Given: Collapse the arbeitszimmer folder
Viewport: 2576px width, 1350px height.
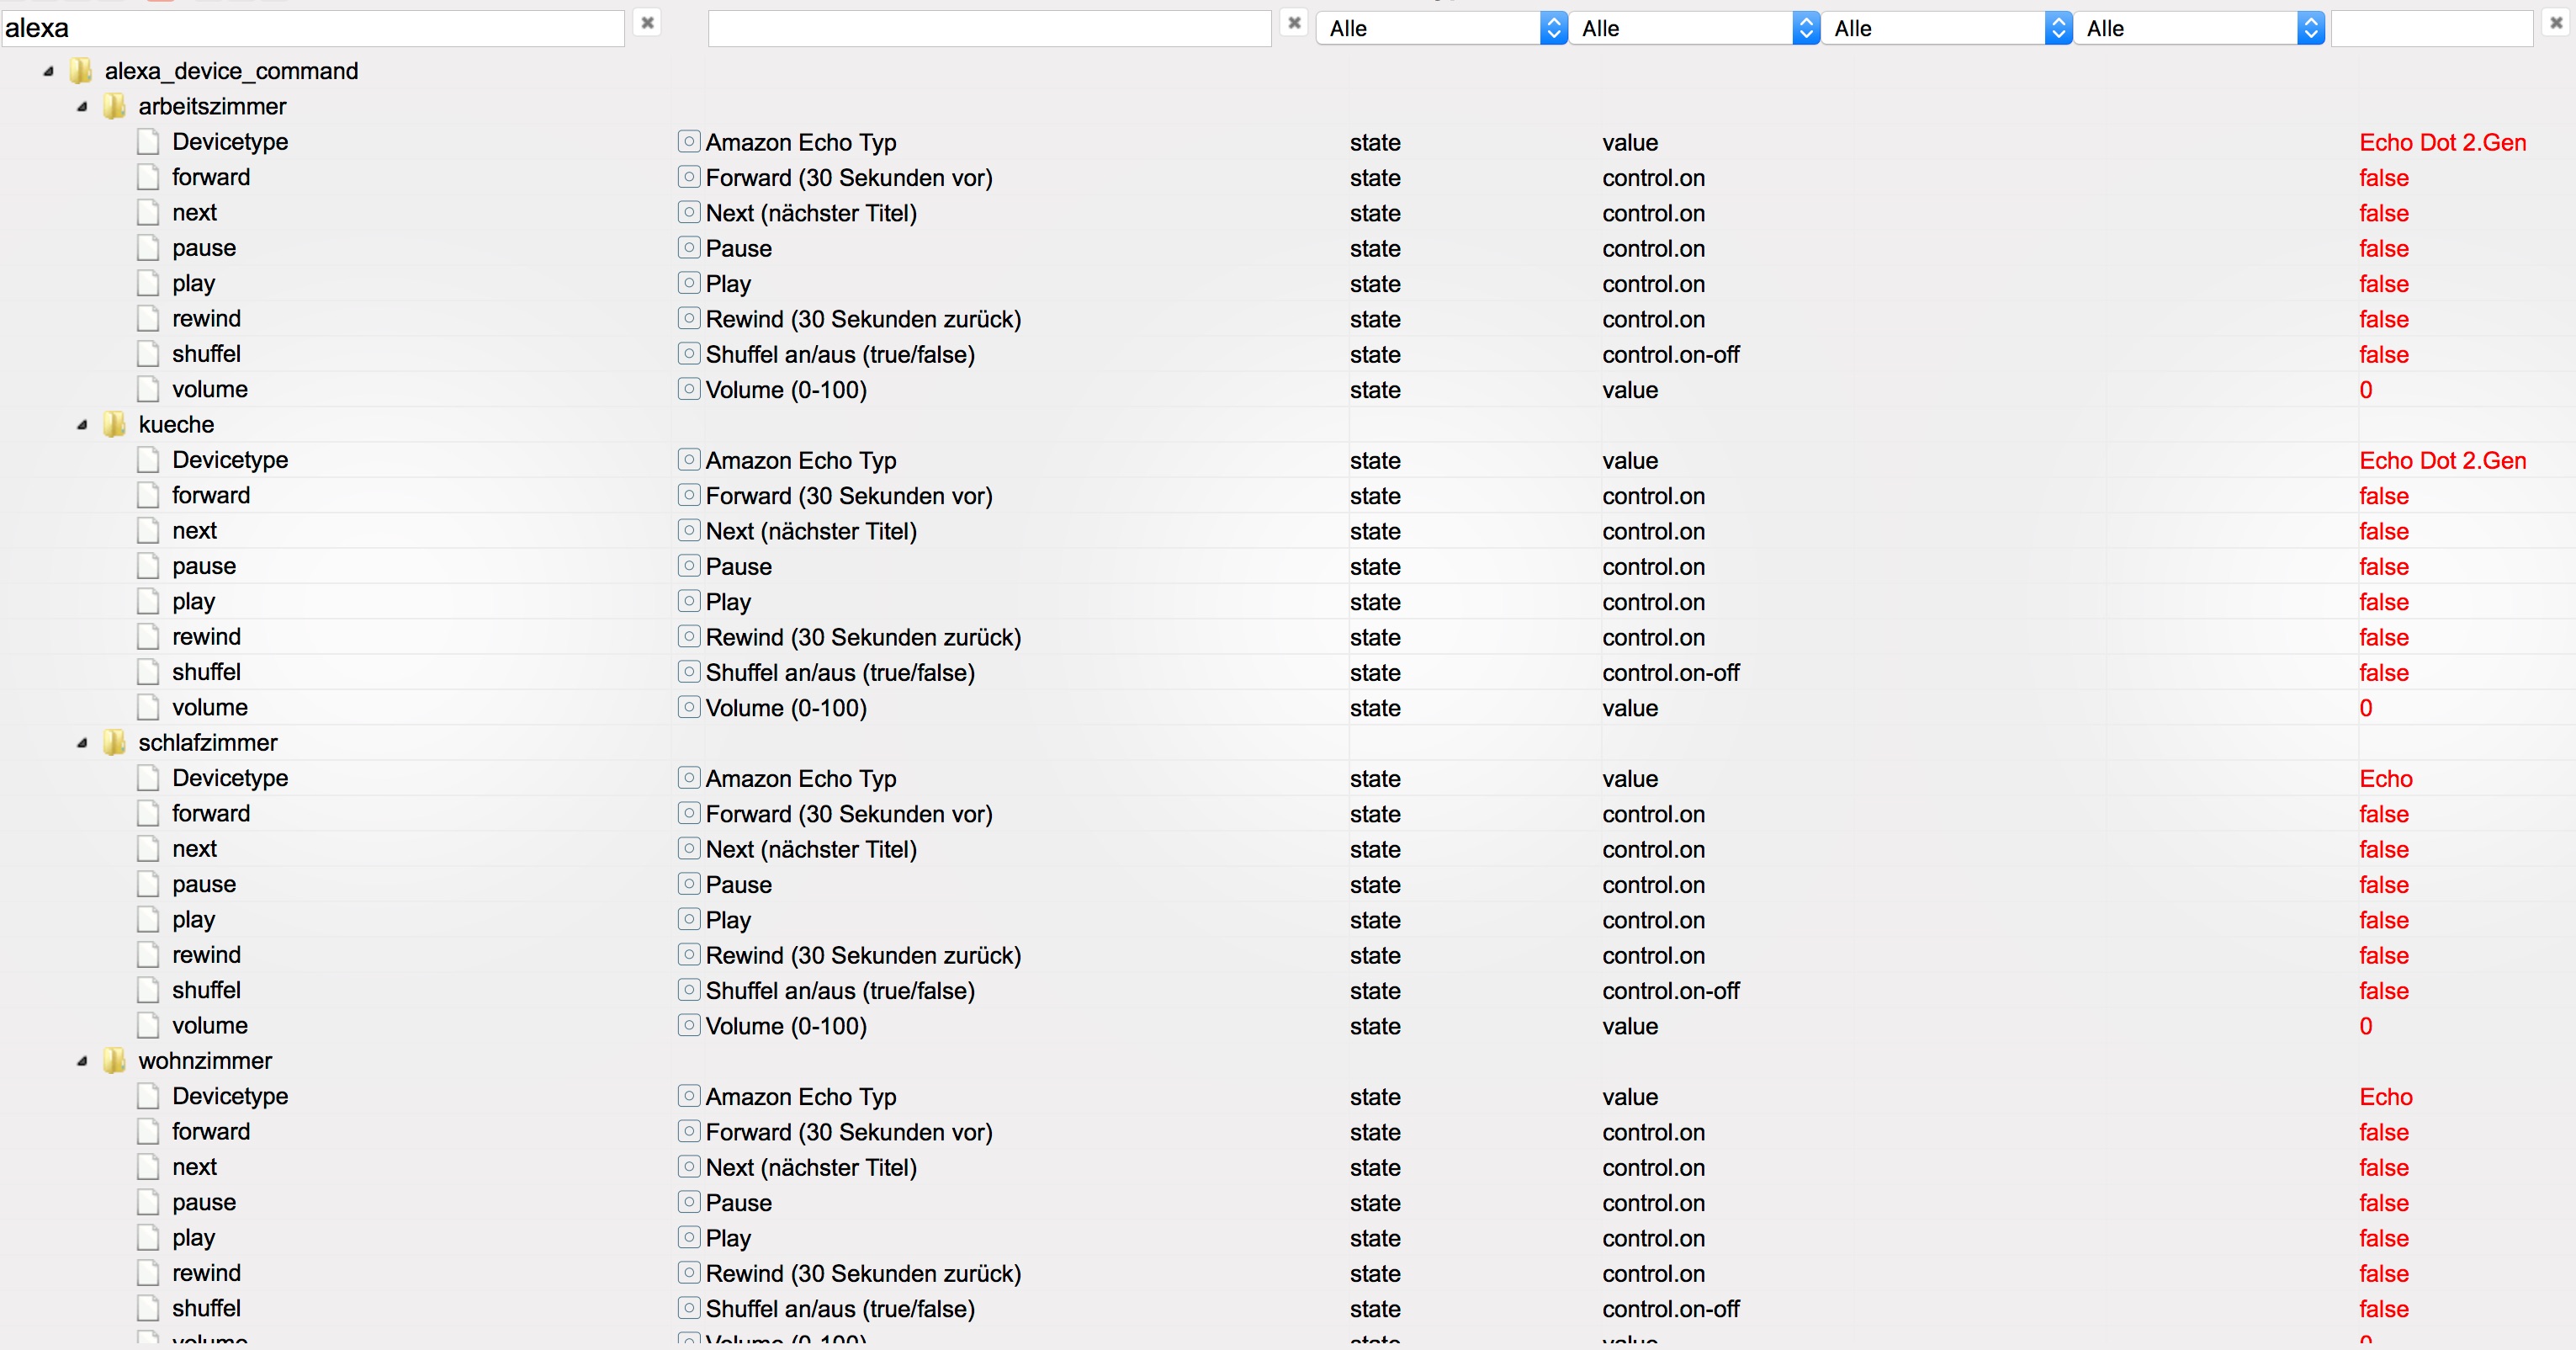Looking at the screenshot, I should tap(82, 106).
